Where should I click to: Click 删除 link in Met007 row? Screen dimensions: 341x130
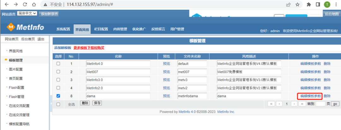[x=327, y=72]
